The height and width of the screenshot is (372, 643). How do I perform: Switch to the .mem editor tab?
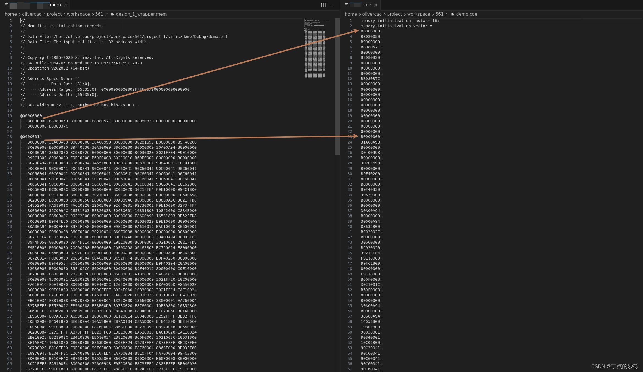[55, 5]
